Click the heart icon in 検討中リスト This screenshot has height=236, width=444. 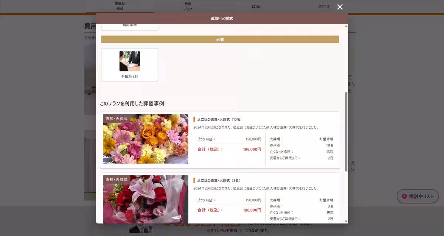click(x=404, y=196)
